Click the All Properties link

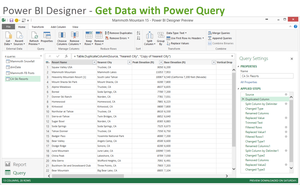pos(249,82)
